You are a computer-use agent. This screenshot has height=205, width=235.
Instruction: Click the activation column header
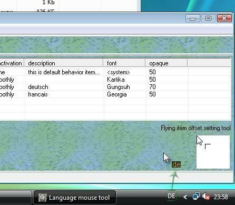coord(12,63)
